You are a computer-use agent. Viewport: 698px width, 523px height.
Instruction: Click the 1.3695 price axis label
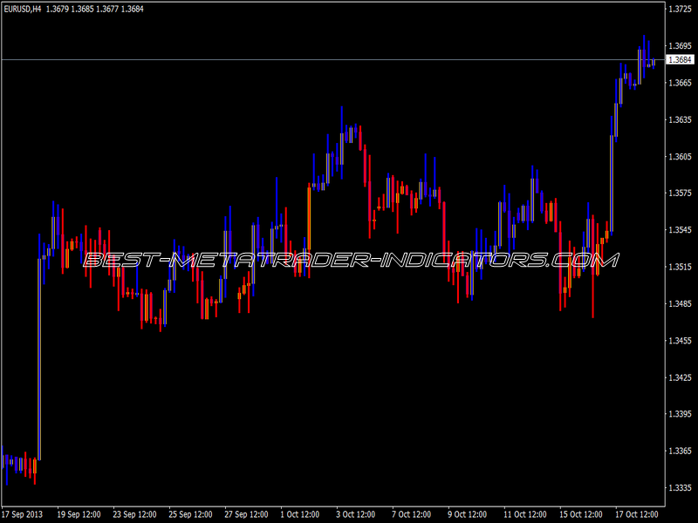coord(681,46)
